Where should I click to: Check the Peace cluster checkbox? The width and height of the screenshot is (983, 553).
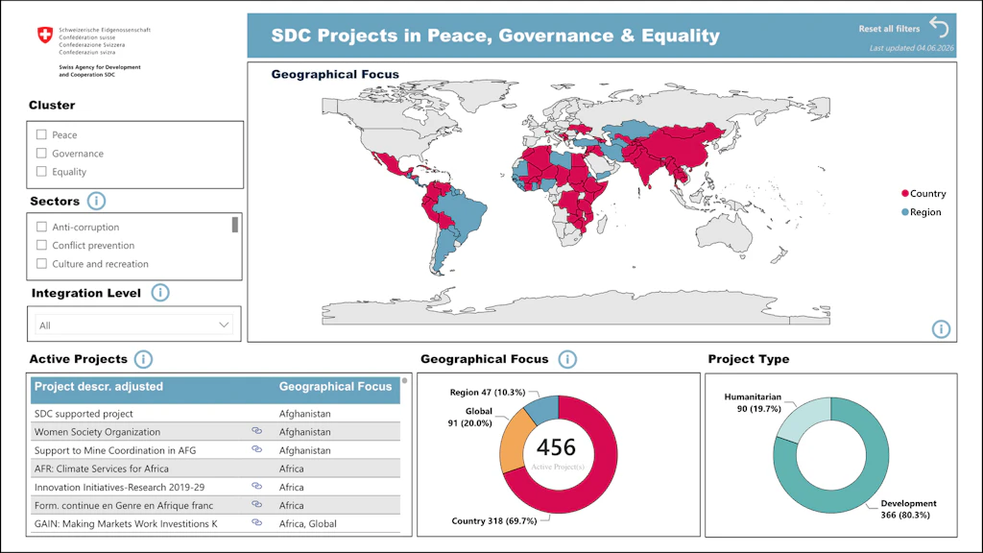(41, 134)
